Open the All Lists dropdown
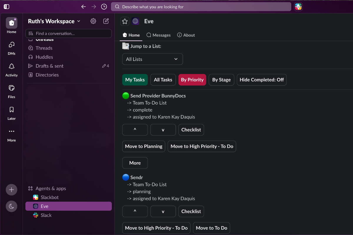353x235 pixels. pyautogui.click(x=152, y=59)
